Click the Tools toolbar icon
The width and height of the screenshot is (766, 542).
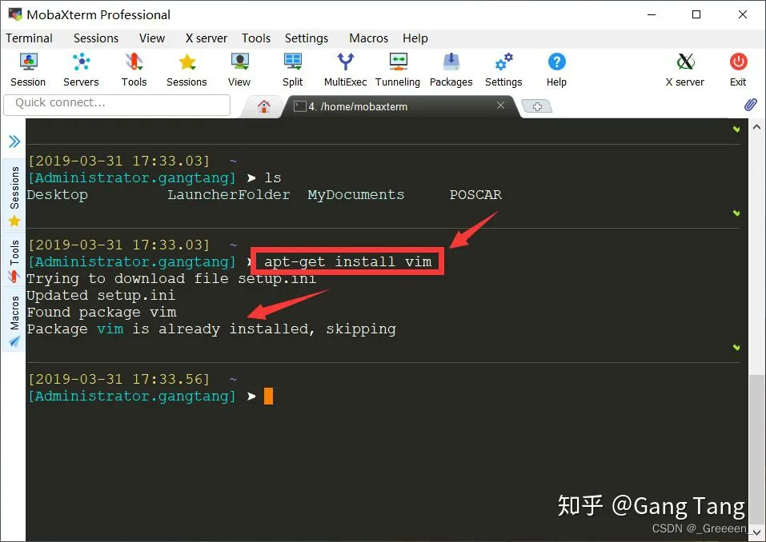click(134, 70)
